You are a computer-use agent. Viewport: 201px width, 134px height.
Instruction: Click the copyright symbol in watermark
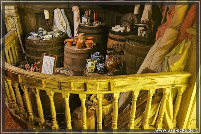pos(197,130)
